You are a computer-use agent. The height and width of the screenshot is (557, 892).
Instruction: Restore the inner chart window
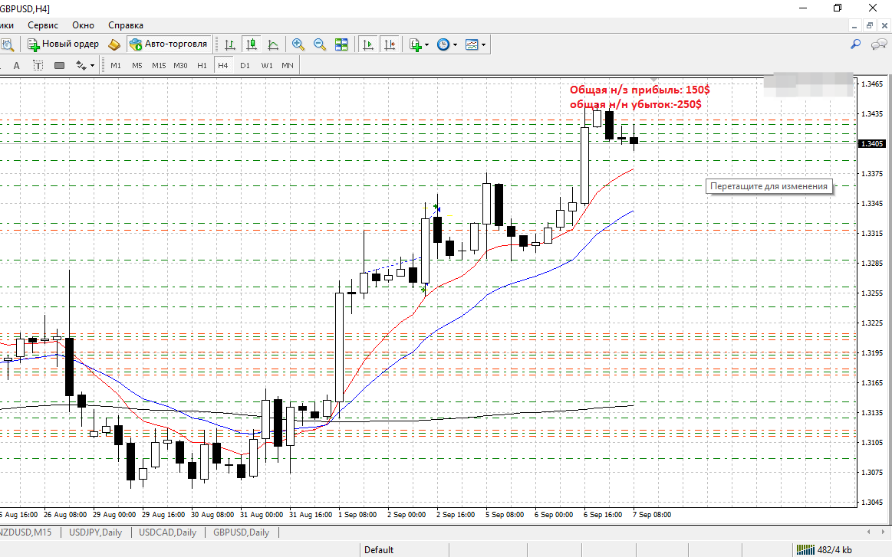[x=869, y=25]
